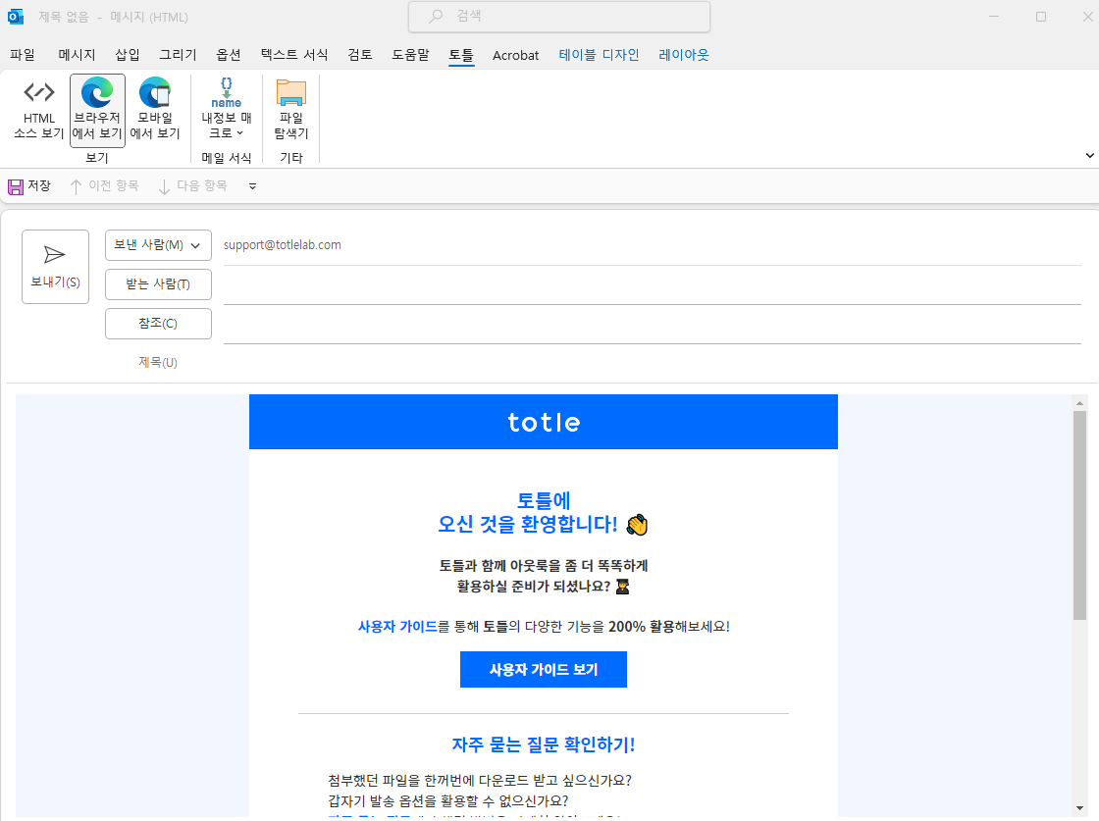
Task: Click 사용자 가이드 보기 button
Action: click(544, 670)
